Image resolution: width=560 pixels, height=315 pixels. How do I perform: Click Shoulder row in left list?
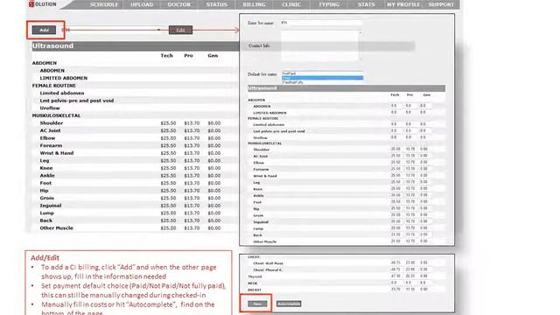52,123
